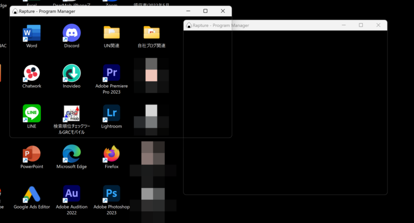Close the dimmed Rapture window
414x223 pixels.
click(378, 25)
